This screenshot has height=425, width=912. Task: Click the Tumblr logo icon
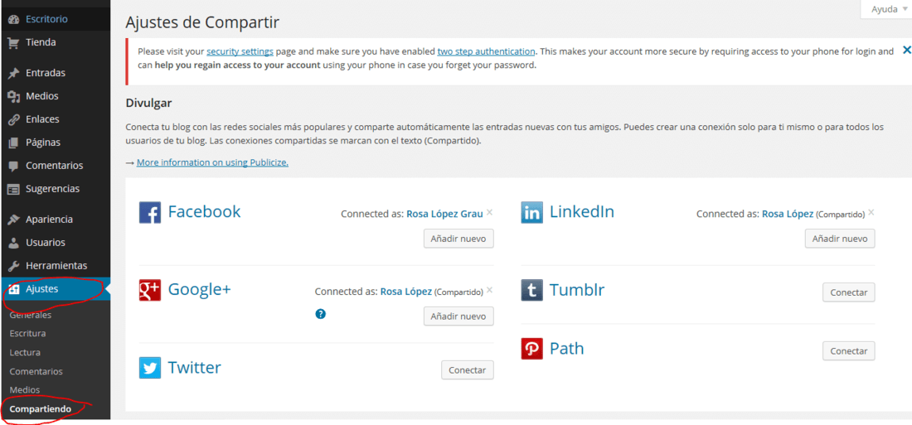pyautogui.click(x=531, y=290)
